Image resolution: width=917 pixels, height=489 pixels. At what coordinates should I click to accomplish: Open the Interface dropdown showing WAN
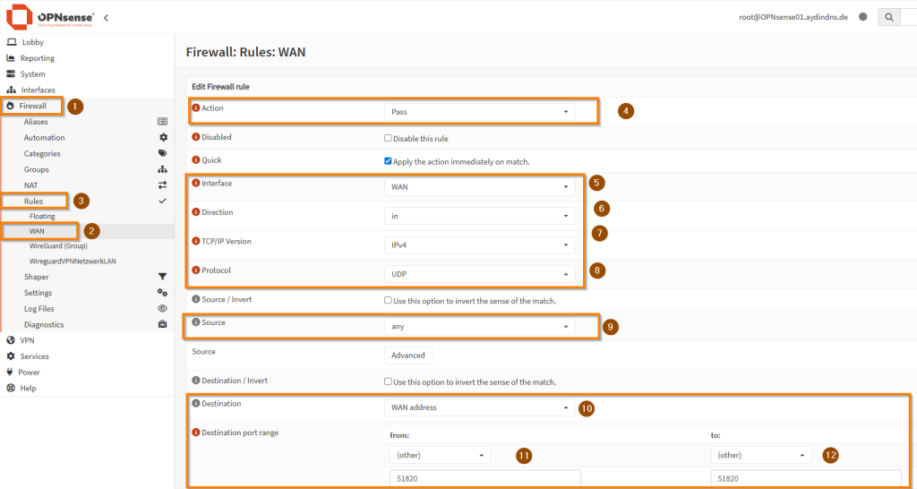[x=480, y=187]
